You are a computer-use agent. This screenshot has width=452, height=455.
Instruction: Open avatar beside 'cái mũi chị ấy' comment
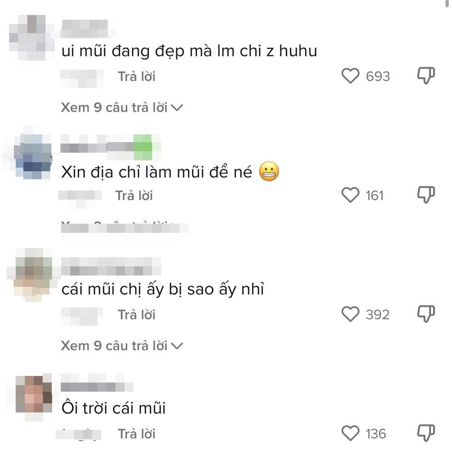33,274
